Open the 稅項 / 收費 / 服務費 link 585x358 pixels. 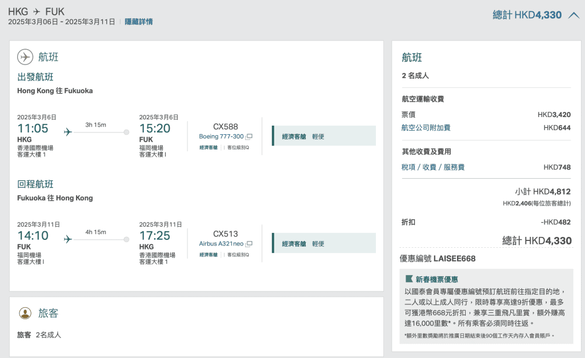[x=433, y=167]
